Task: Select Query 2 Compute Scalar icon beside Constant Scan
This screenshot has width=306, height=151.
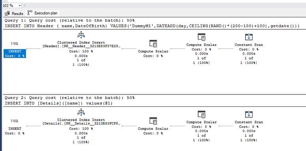Action: (x=201, y=114)
